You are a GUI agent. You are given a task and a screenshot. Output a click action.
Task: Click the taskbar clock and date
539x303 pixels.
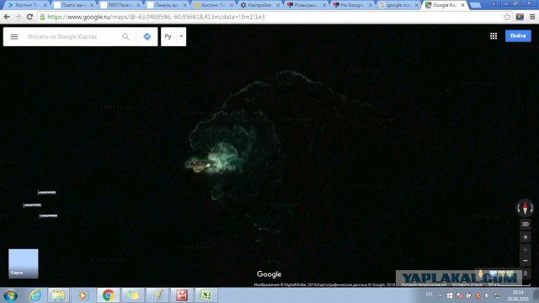(x=518, y=295)
